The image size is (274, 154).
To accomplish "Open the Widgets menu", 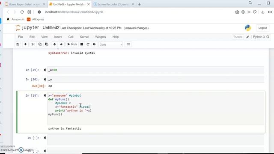I will coord(101,37).
